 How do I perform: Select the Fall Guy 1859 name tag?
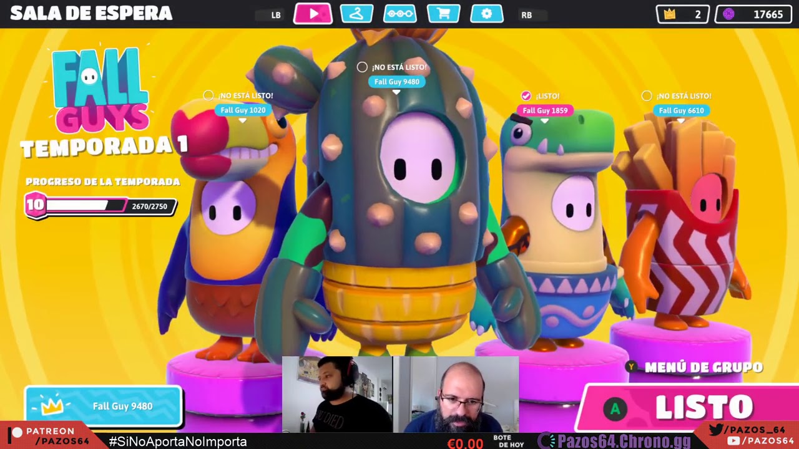[x=545, y=110]
